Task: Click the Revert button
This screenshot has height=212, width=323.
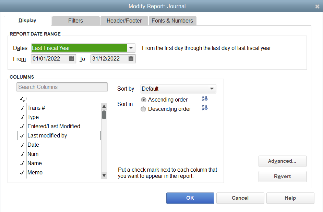Action: pos(283,177)
